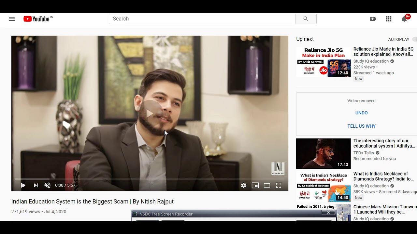Enter full screen mode

point(279,185)
